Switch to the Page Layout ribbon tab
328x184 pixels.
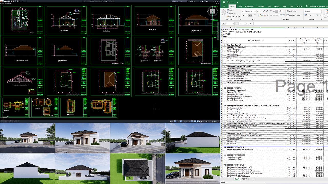(250, 6)
